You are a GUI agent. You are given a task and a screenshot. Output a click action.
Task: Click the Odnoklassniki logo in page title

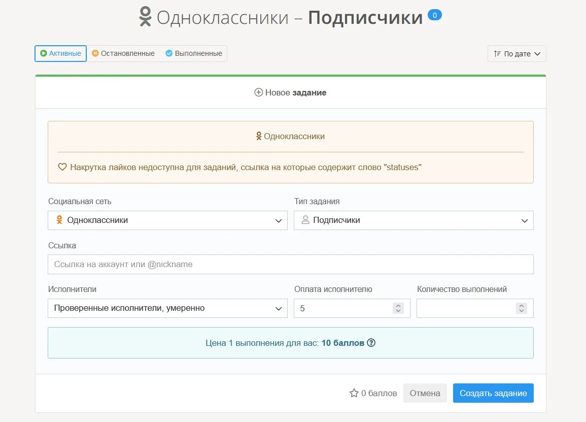(x=146, y=17)
